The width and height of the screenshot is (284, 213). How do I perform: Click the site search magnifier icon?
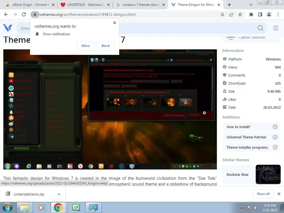pos(260,28)
